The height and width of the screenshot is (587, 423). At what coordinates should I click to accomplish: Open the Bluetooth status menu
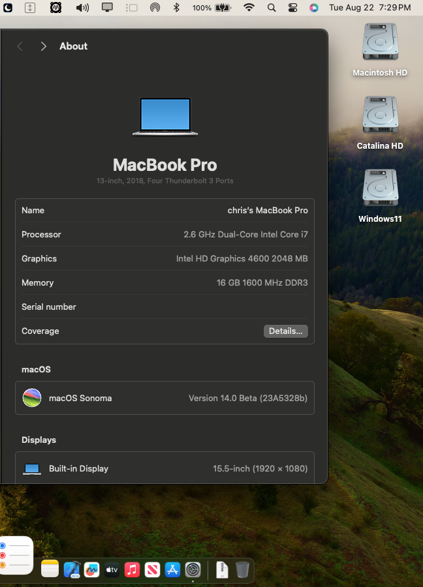coord(176,7)
